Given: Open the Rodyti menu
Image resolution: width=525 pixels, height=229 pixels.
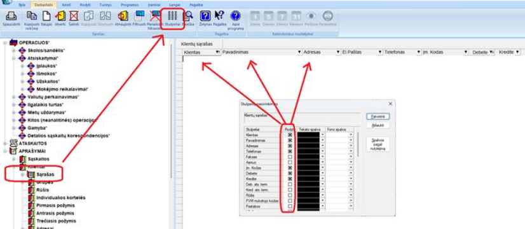Looking at the screenshot, I should pos(85,5).
